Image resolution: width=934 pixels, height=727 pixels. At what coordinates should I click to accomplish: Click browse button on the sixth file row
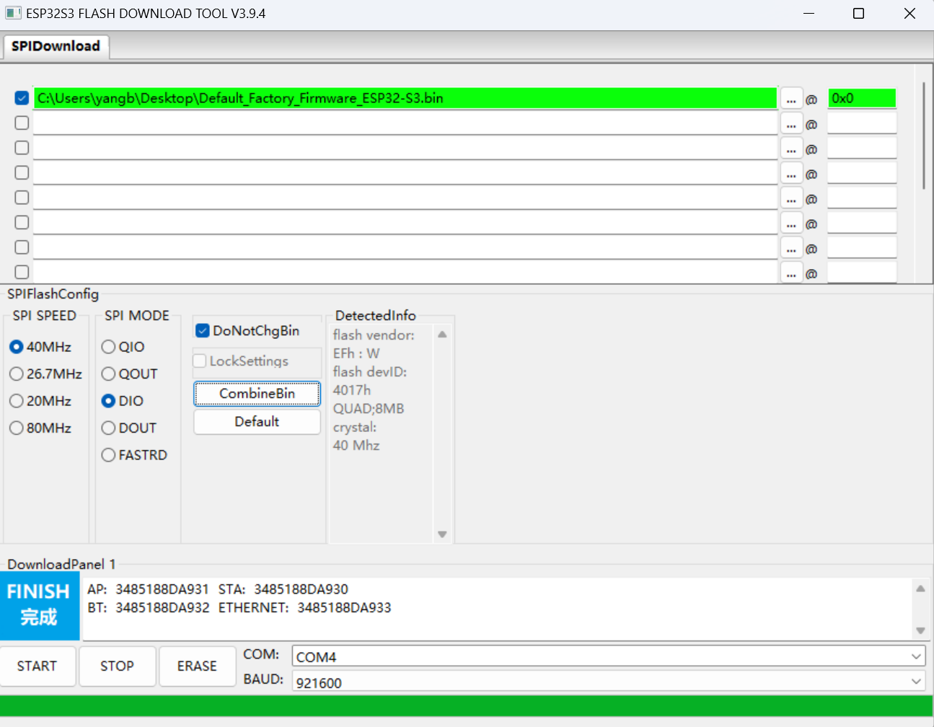(x=791, y=224)
